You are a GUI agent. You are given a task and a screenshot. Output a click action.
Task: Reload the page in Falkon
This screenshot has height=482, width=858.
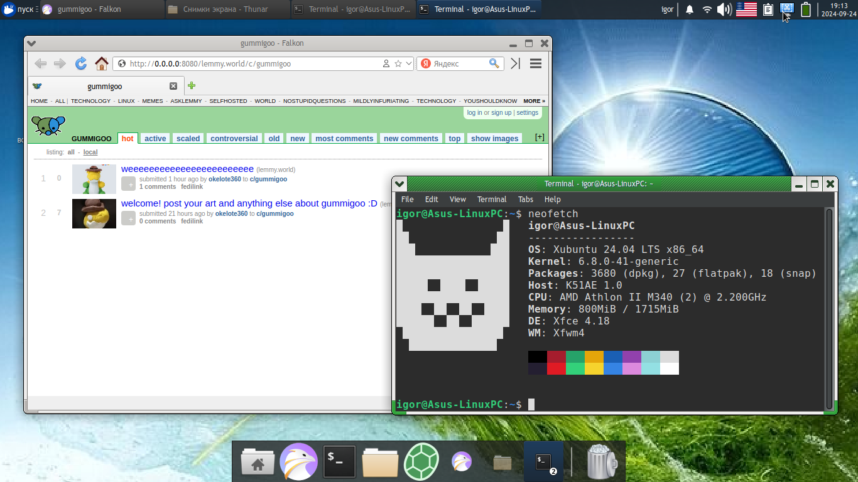pos(81,63)
